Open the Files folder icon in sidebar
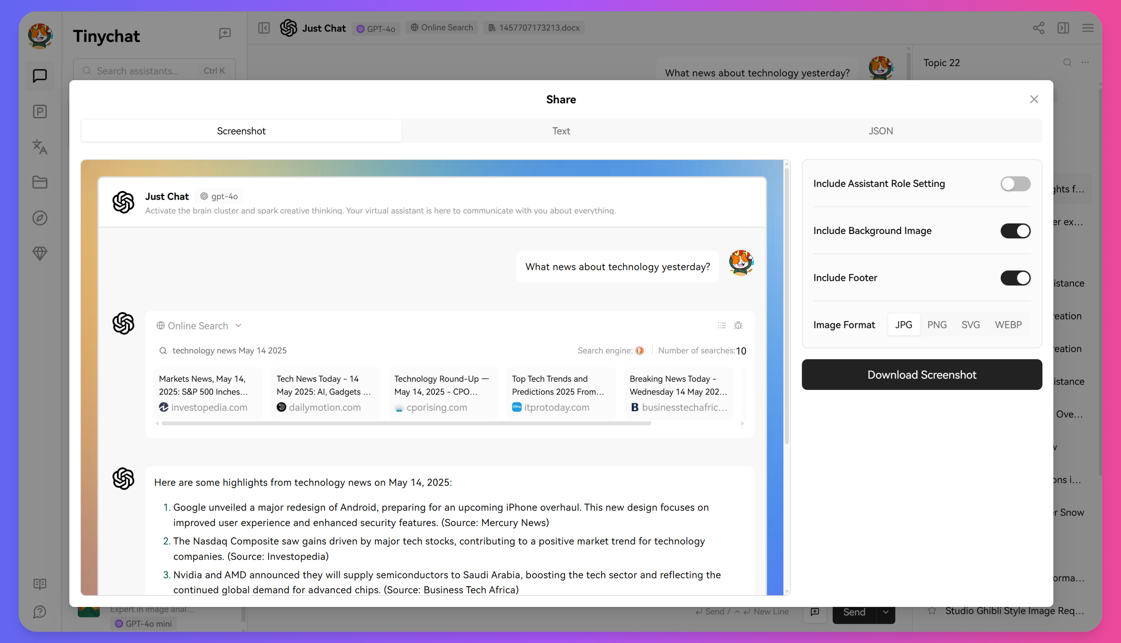The image size is (1121, 643). 40,182
